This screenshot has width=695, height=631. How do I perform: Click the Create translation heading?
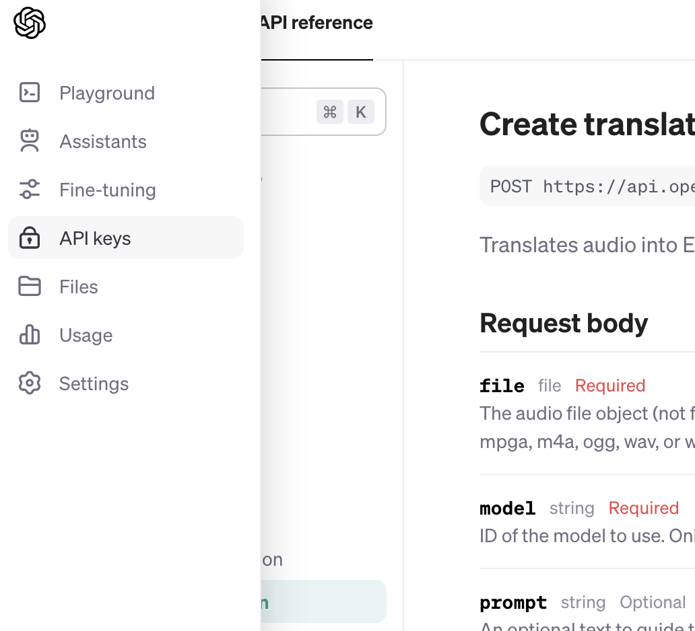(587, 124)
